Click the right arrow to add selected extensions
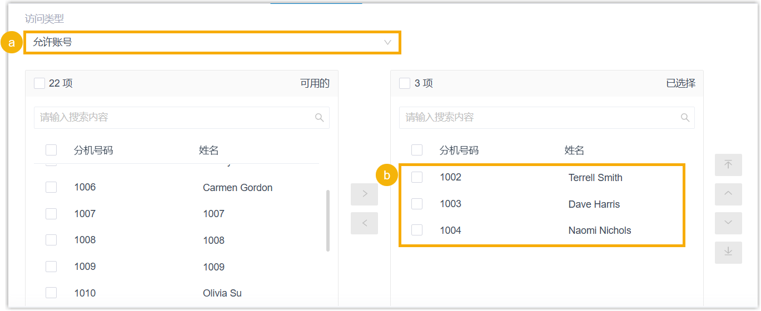The height and width of the screenshot is (311, 761). click(365, 194)
